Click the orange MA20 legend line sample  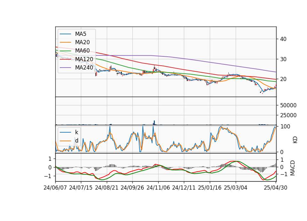(65, 42)
